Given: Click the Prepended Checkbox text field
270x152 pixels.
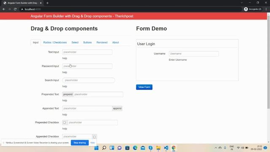Looking at the screenshot, I should click(93, 122).
